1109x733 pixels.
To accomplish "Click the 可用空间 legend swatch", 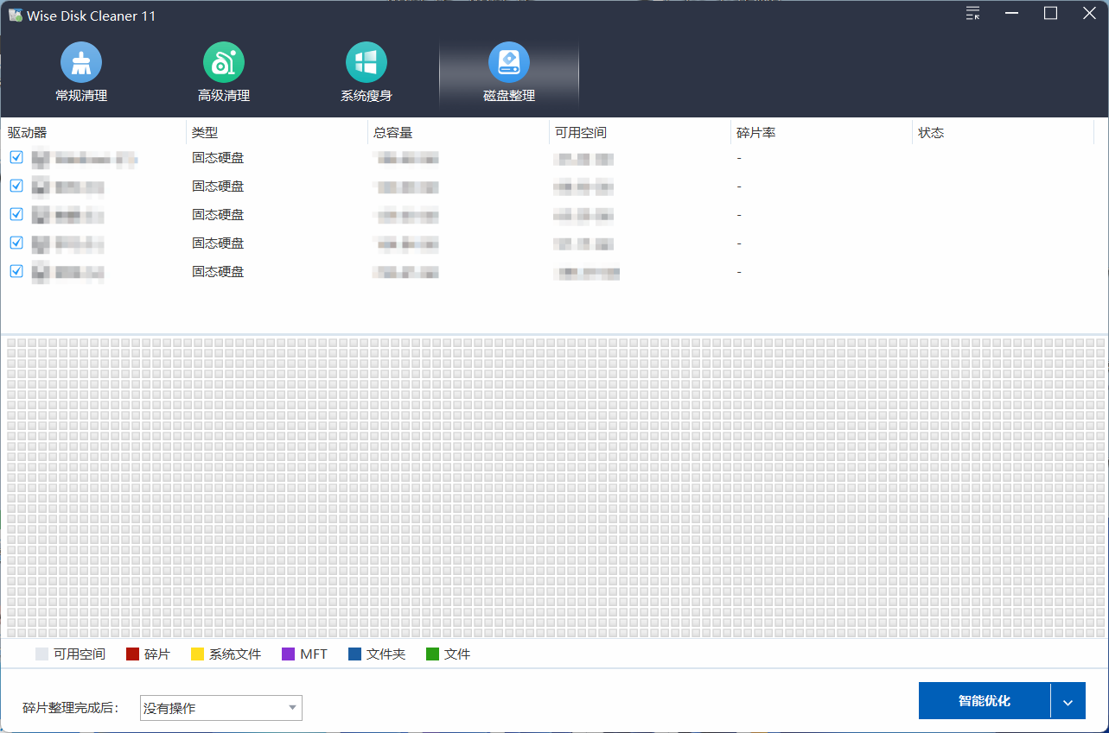I will pyautogui.click(x=42, y=654).
